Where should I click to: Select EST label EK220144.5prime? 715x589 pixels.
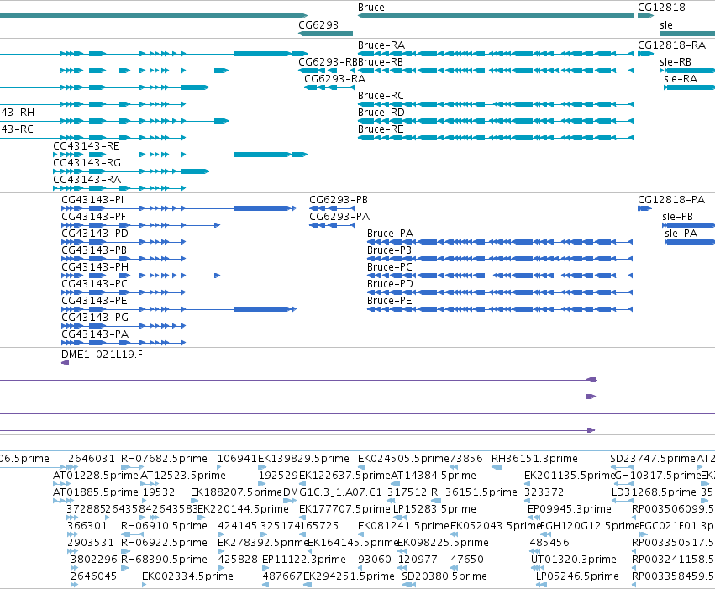tap(243, 510)
